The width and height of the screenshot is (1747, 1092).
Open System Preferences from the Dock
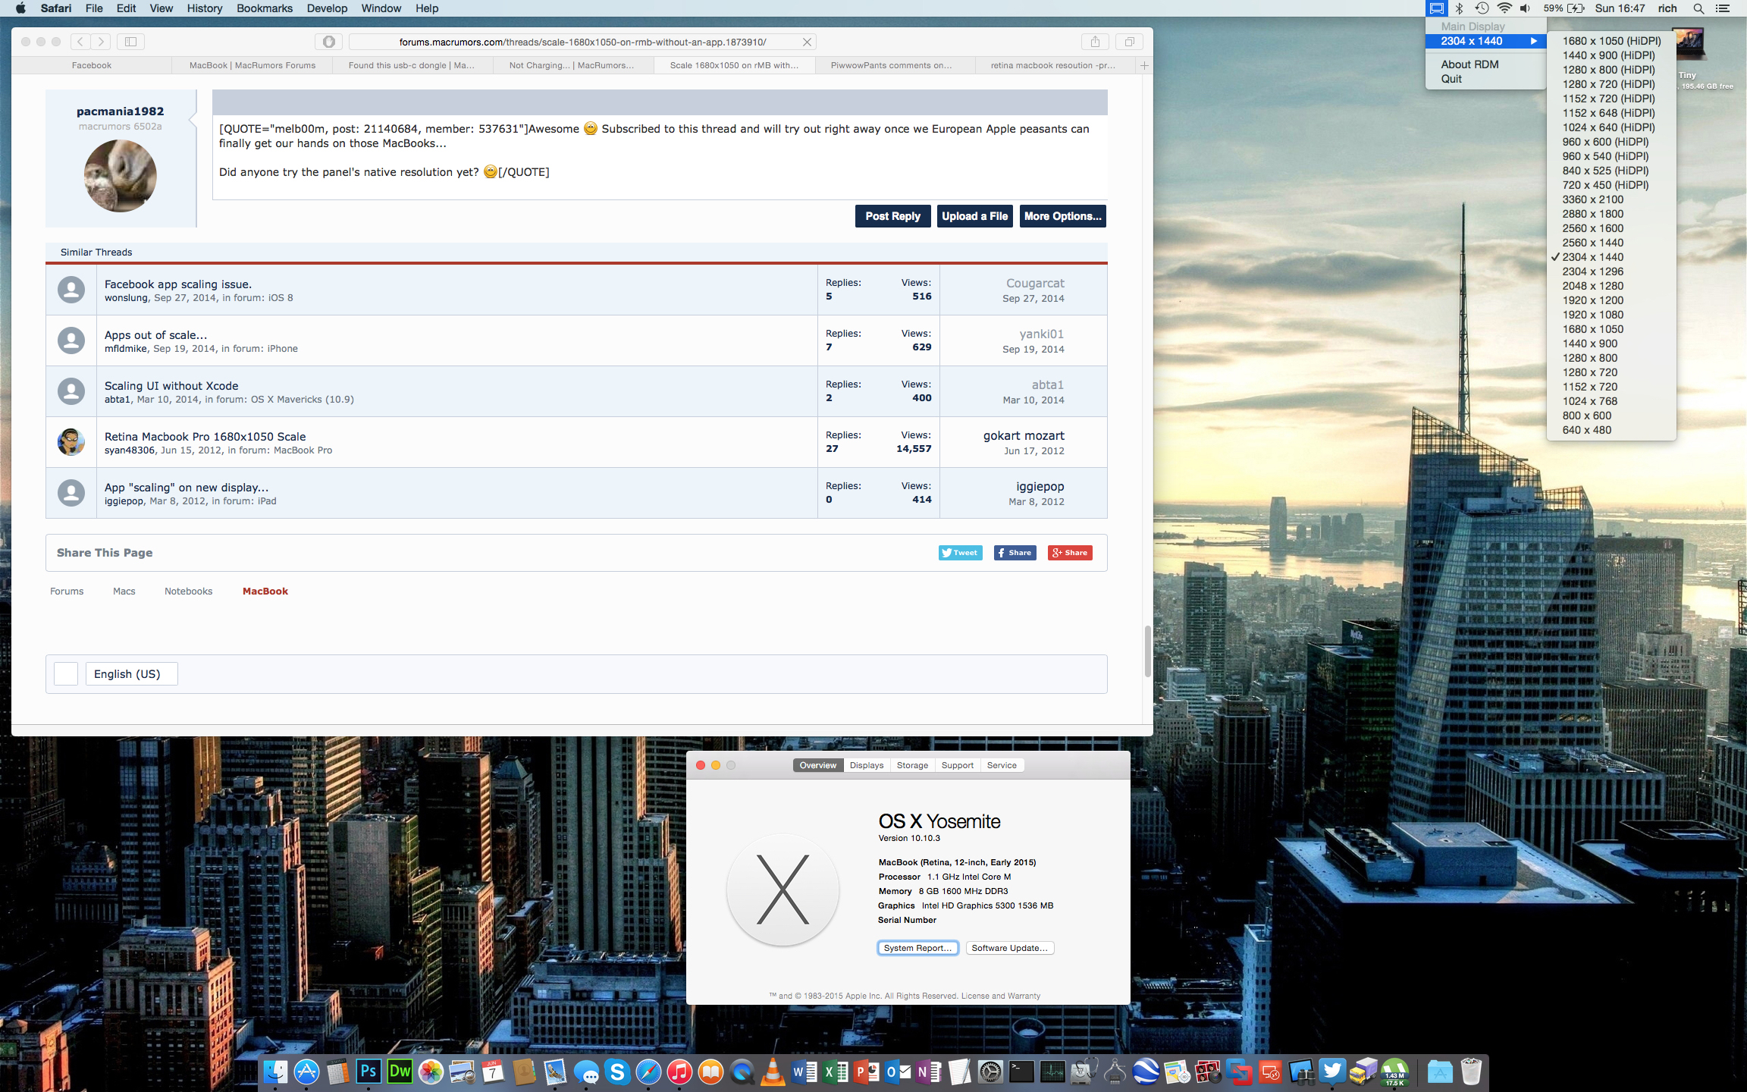pos(990,1072)
